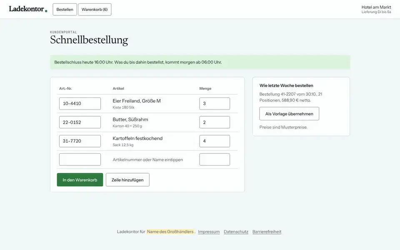This screenshot has height=250, width=400.
Task: Open Warenkorb (6) in header
Action: (x=95, y=10)
